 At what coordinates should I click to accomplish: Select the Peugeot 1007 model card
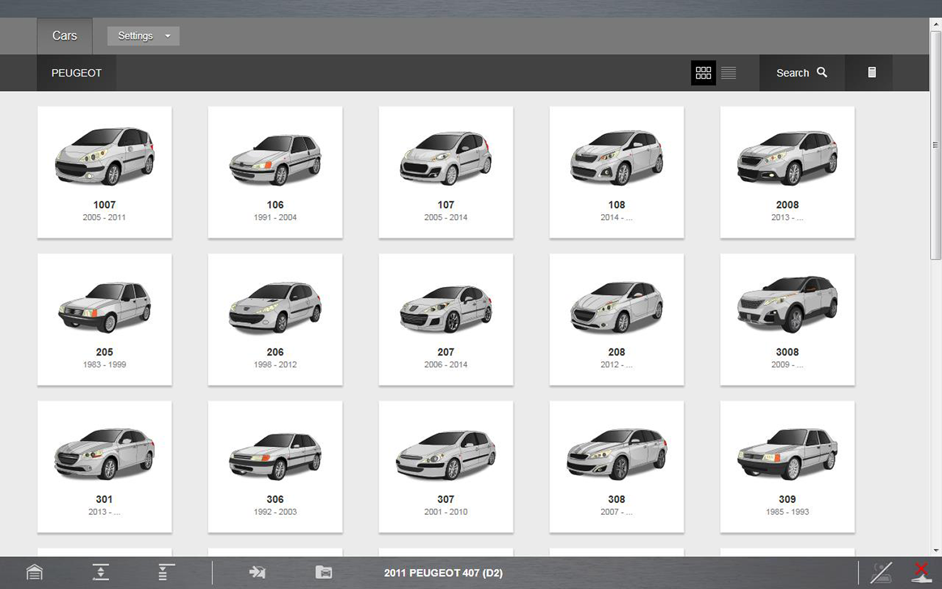click(x=104, y=172)
